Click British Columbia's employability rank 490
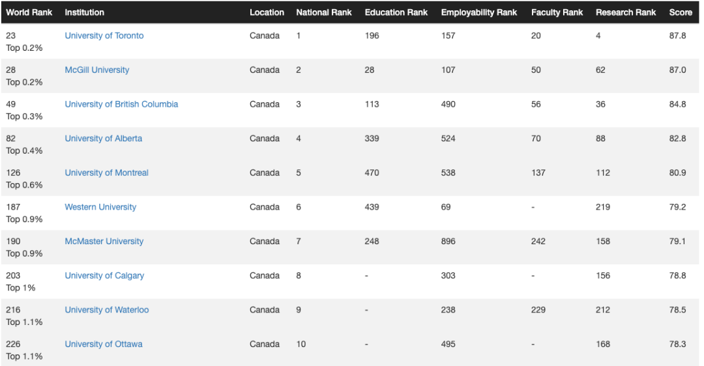The image size is (704, 366). (448, 104)
